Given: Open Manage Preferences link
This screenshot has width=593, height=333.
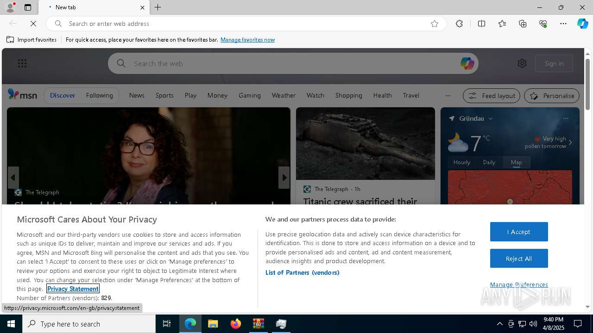Looking at the screenshot, I should (x=519, y=284).
